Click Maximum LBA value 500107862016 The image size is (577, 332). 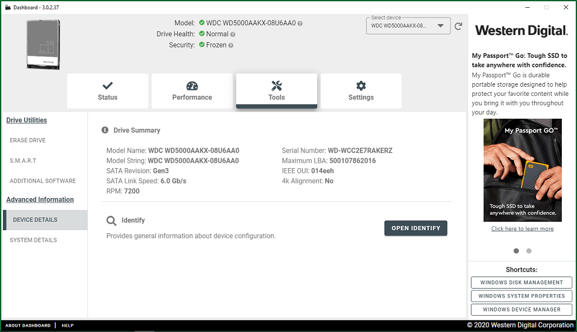click(x=353, y=161)
